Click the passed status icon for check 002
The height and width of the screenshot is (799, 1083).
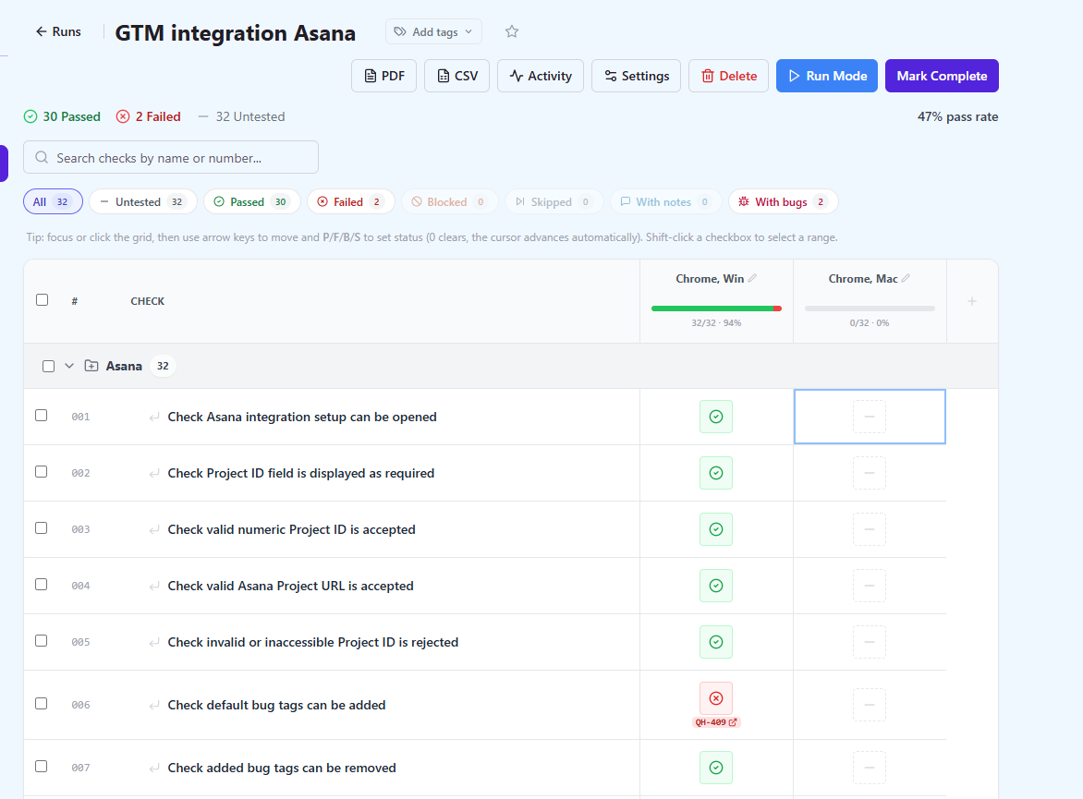click(716, 473)
